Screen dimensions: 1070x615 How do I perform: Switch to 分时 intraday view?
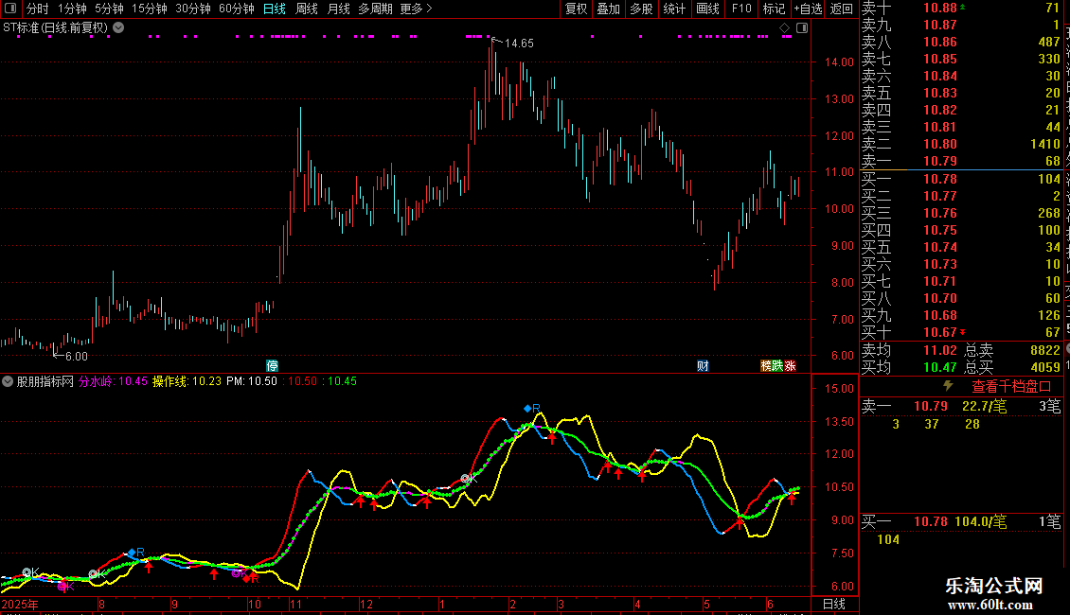pyautogui.click(x=38, y=9)
